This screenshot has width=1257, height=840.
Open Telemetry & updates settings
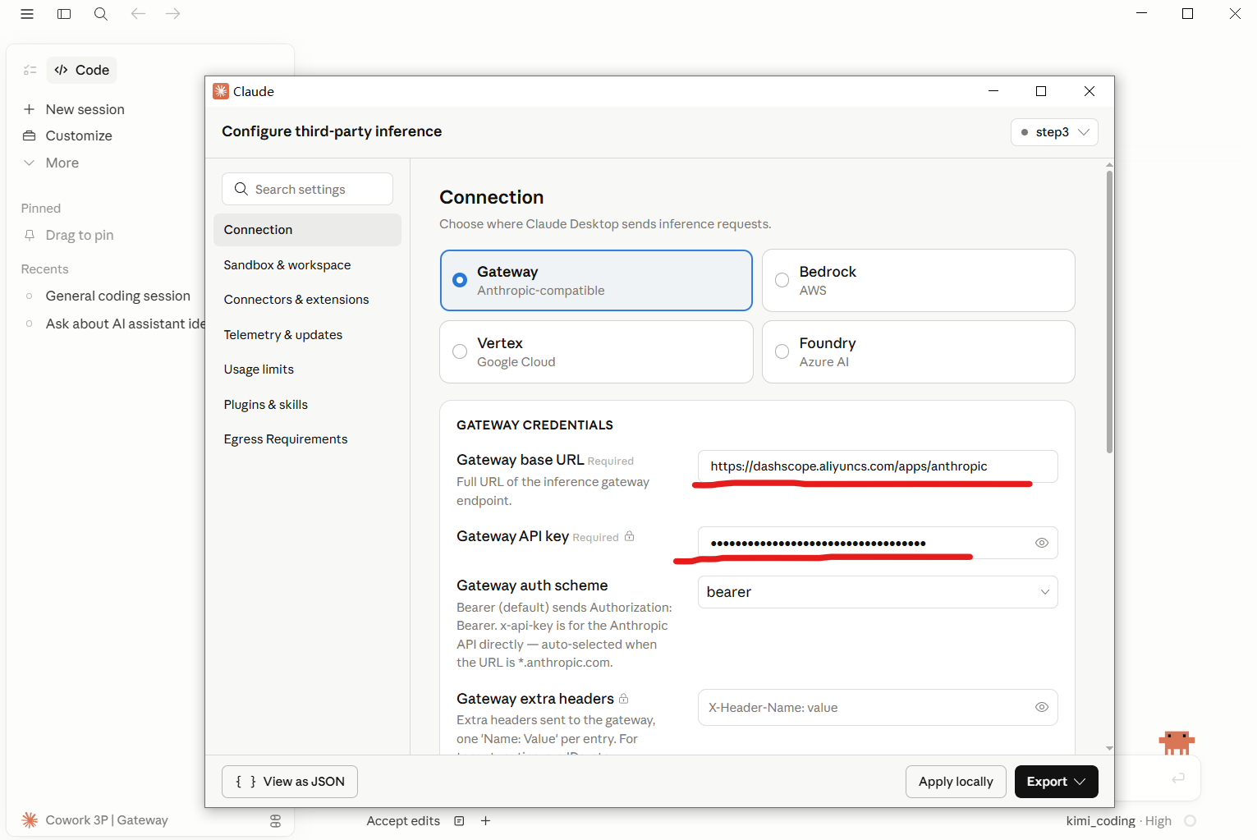[283, 335]
